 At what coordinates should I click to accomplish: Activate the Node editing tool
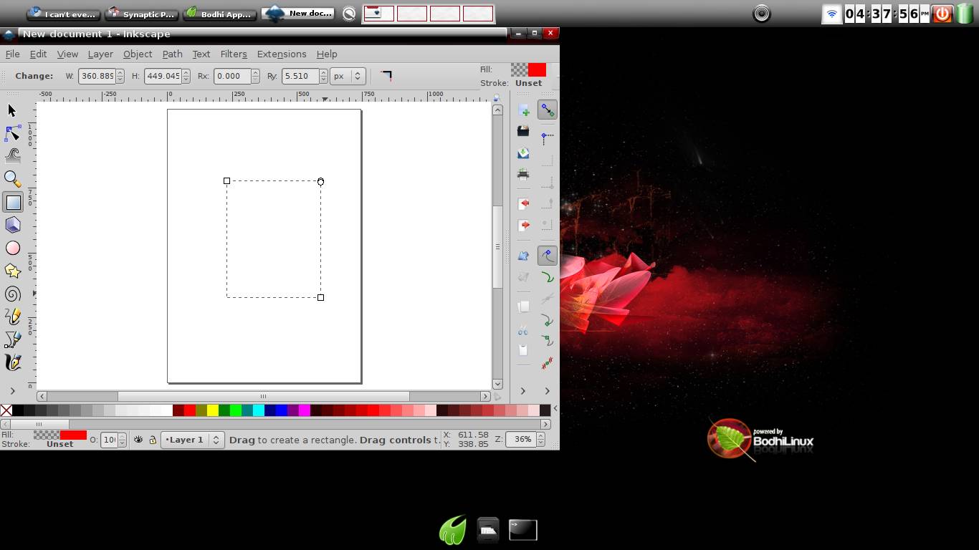12,133
